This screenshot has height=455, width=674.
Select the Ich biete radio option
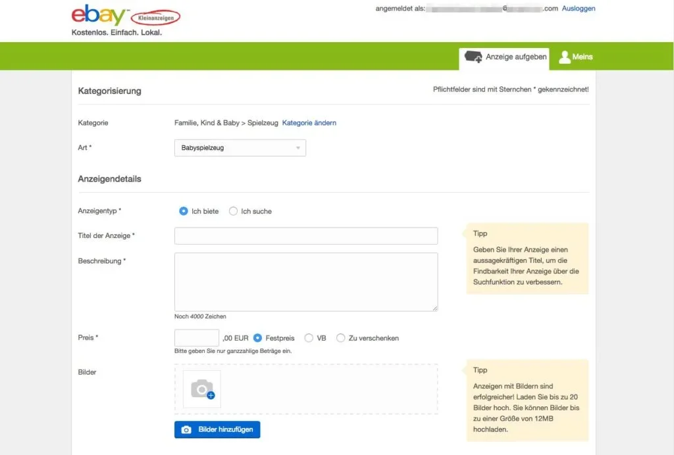click(184, 211)
